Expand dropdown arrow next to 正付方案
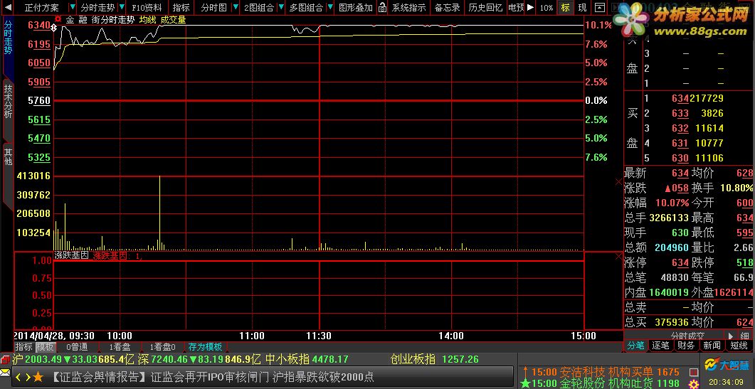This screenshot has height=389, width=755. click(x=72, y=7)
